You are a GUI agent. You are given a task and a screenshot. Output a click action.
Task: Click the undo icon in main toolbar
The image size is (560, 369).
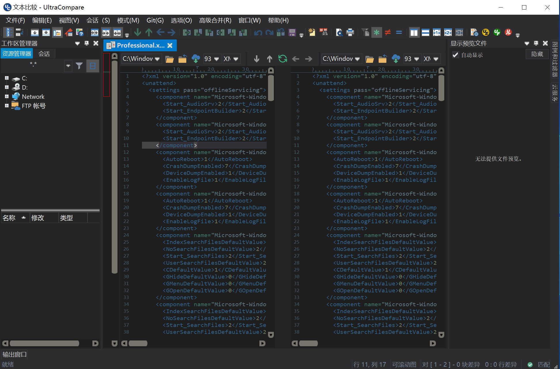(x=258, y=32)
